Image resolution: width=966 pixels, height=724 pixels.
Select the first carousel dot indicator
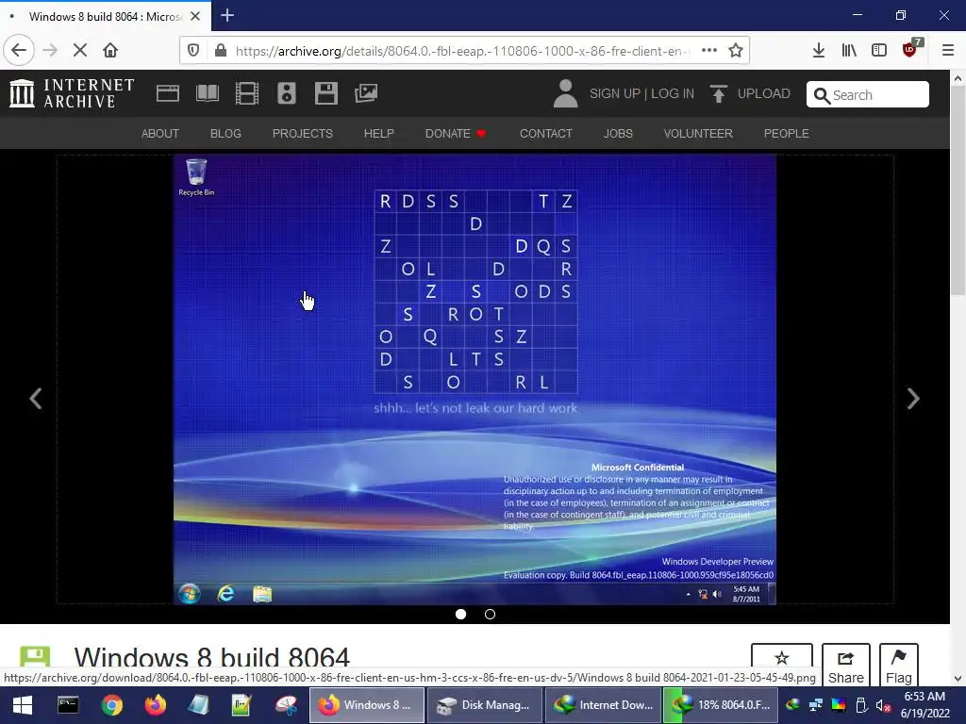click(x=460, y=614)
